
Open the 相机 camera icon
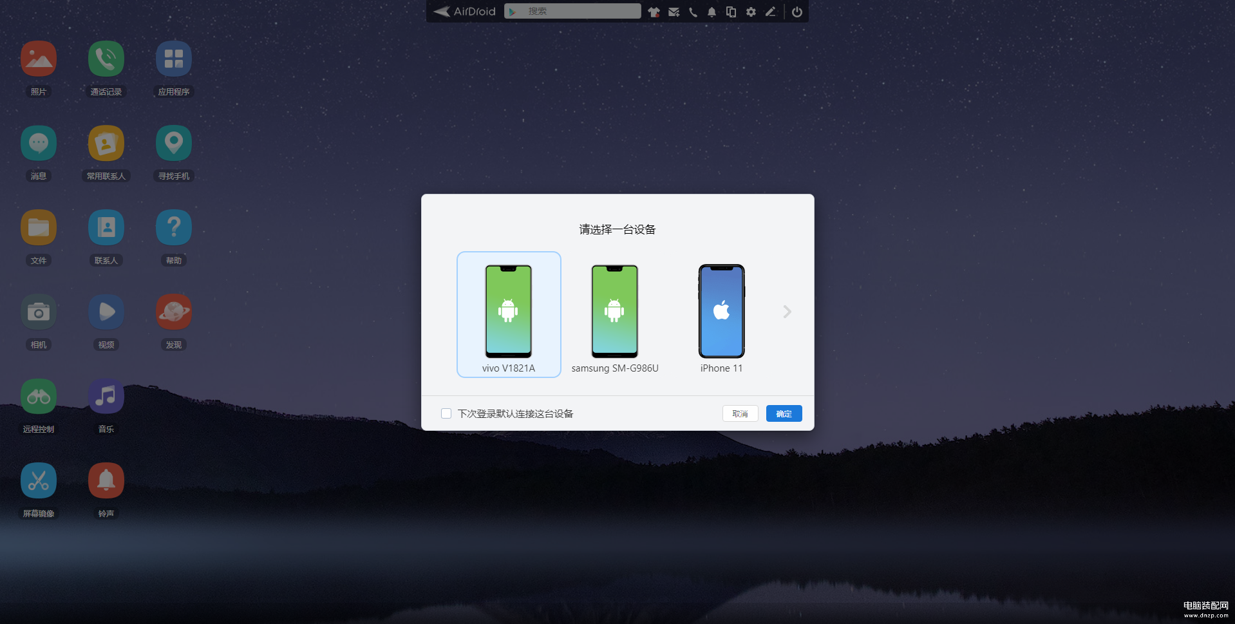coord(39,312)
